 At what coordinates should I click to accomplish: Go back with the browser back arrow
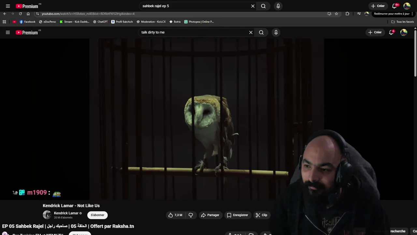(5, 14)
